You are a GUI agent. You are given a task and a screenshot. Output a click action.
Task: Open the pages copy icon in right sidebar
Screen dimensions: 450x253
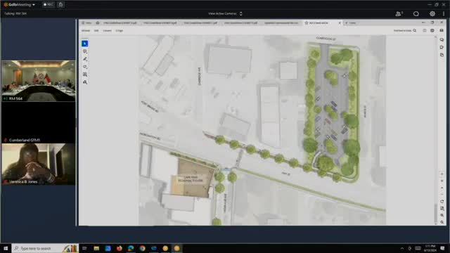(x=442, y=55)
